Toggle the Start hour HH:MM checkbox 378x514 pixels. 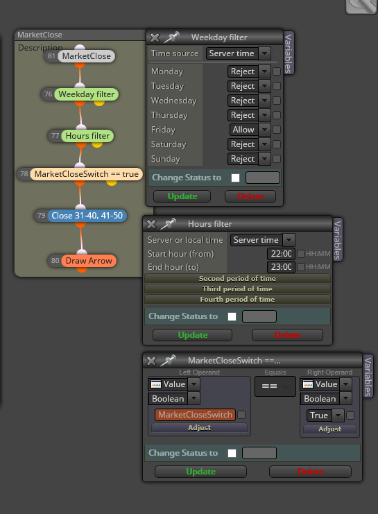point(300,254)
